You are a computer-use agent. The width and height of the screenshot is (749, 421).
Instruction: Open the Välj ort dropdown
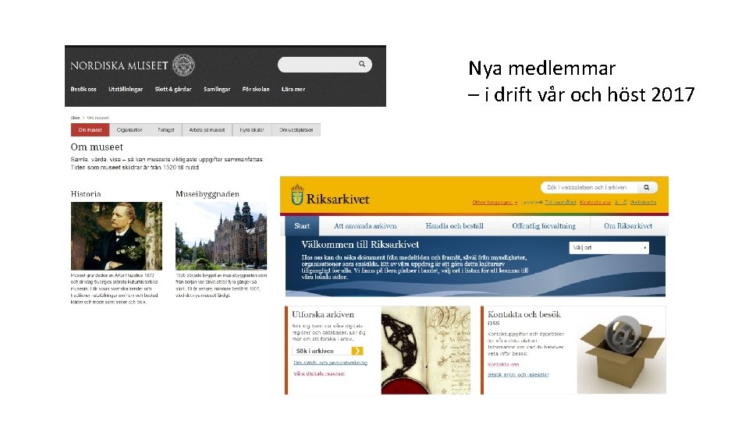coord(609,248)
